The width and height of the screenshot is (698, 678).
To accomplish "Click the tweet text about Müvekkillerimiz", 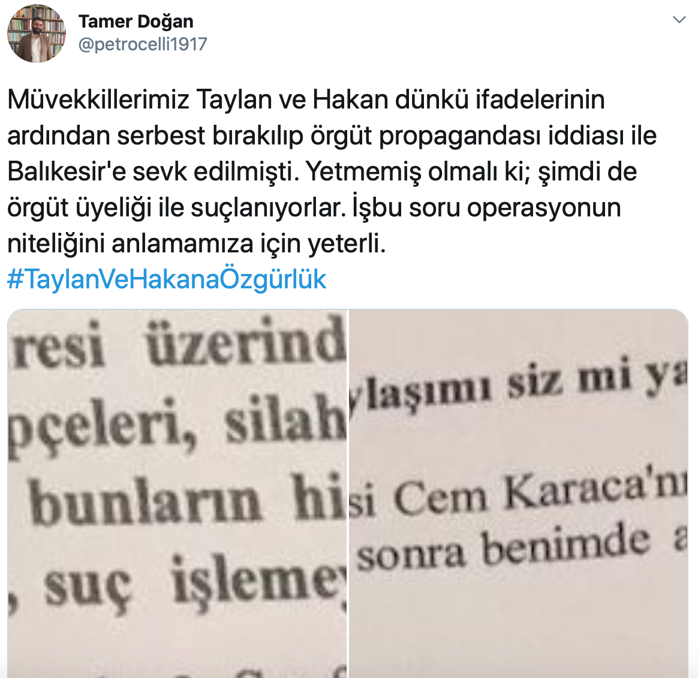I will click(332, 171).
